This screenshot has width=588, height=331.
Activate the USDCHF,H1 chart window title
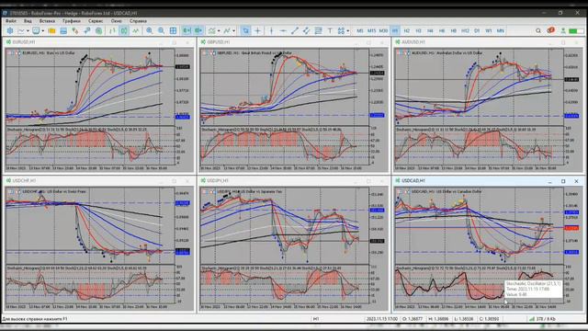click(24, 180)
